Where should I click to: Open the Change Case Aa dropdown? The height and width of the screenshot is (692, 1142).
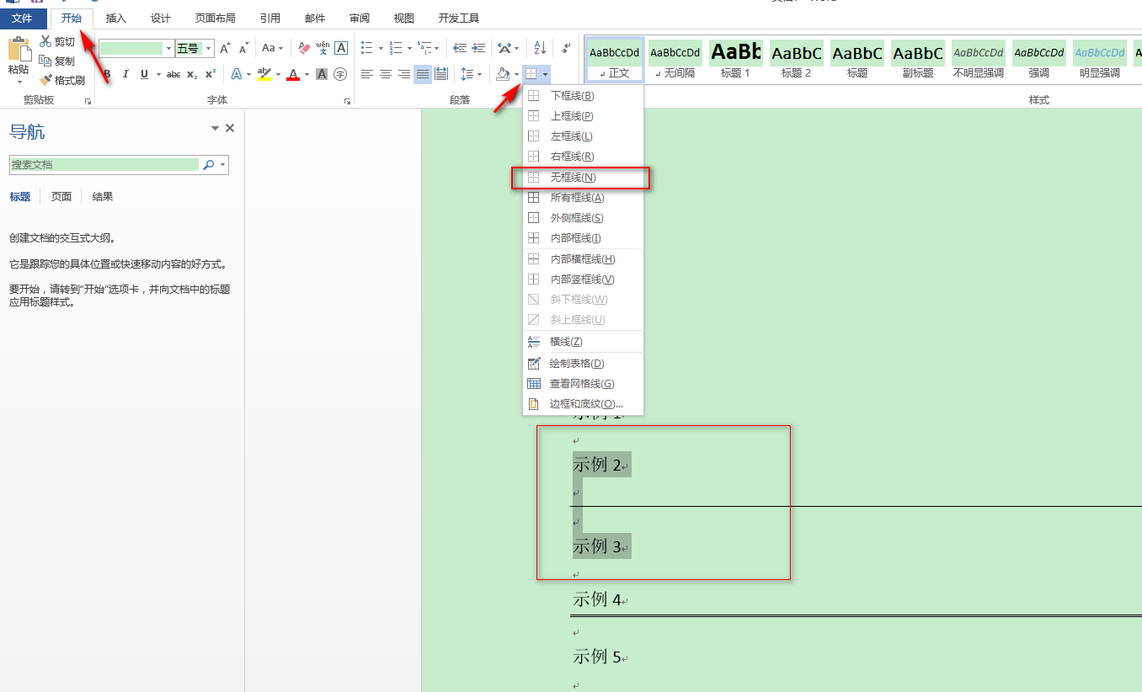click(271, 48)
